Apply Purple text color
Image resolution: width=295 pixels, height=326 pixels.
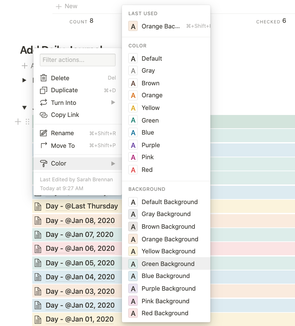[x=166, y=145]
